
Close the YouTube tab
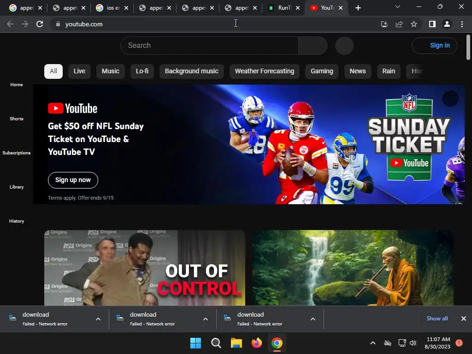pos(341,8)
